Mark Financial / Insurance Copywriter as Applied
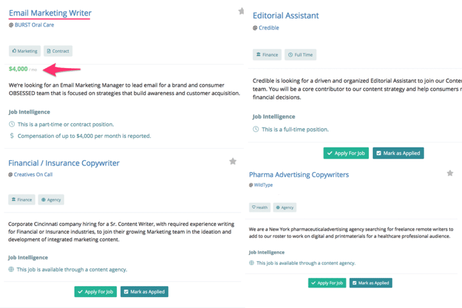The image size is (462, 308). (144, 292)
